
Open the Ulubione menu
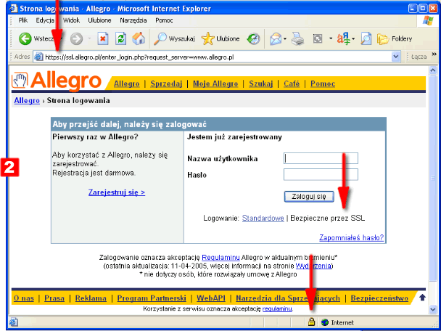[99, 20]
